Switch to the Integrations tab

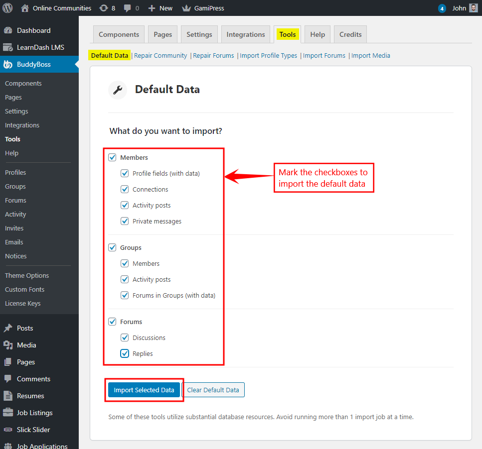coord(245,34)
